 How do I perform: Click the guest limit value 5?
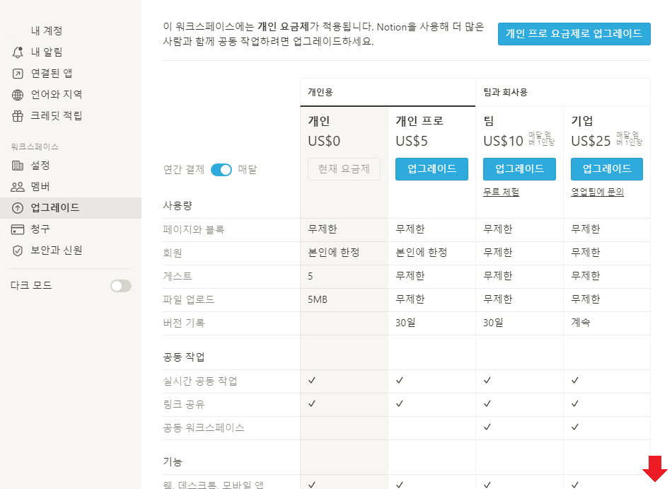tap(311, 276)
